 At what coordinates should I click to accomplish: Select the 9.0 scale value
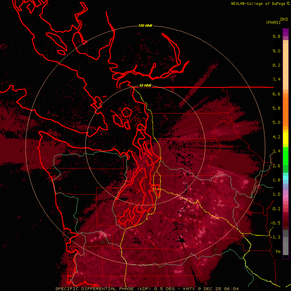276,51
